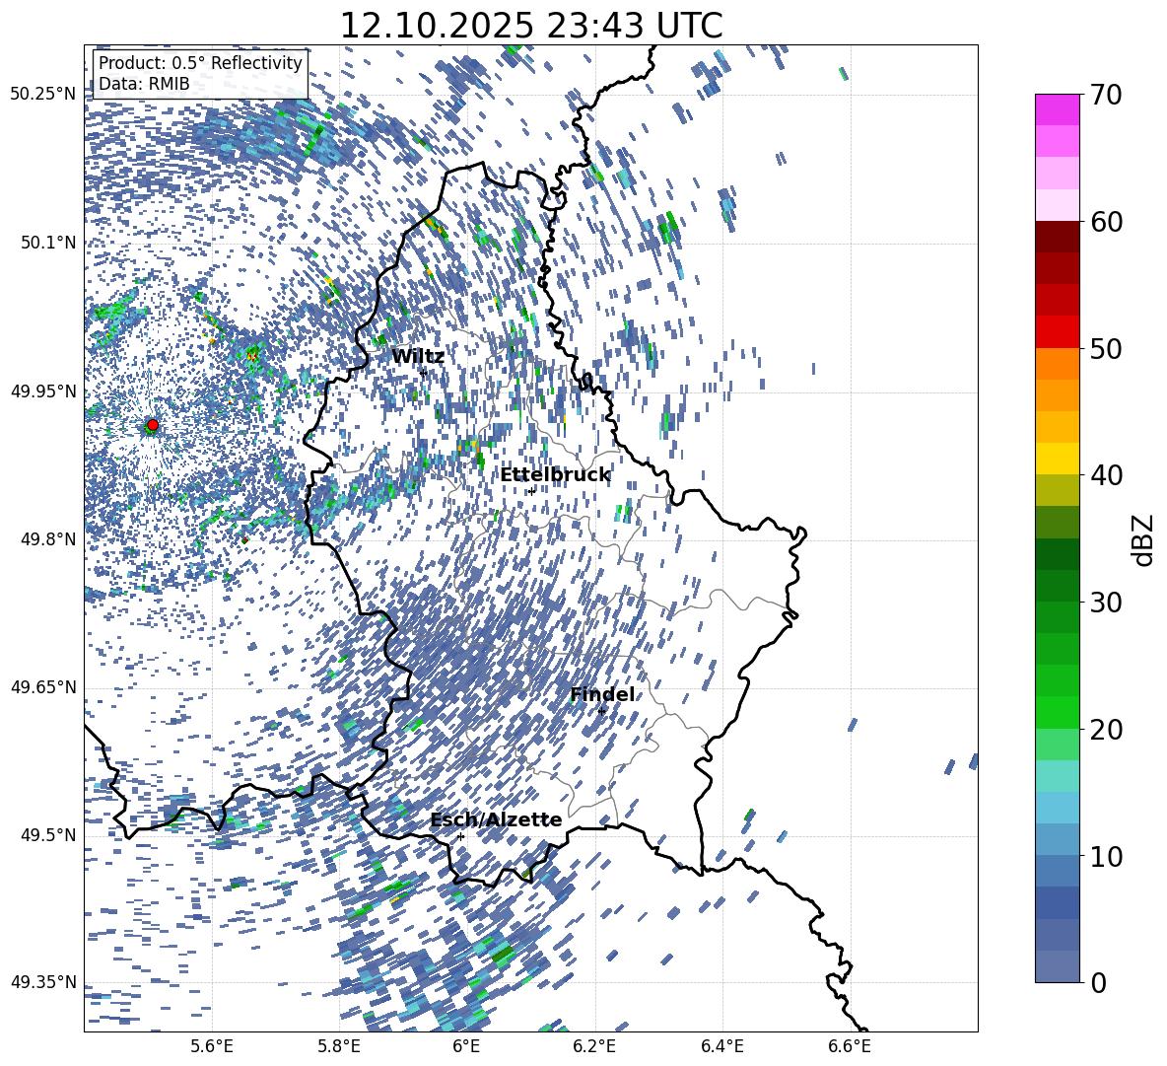Click the 49.8°N latitude label
1167x1066 pixels.
tap(47, 539)
